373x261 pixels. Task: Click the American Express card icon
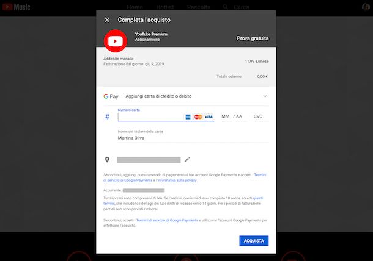click(x=188, y=116)
